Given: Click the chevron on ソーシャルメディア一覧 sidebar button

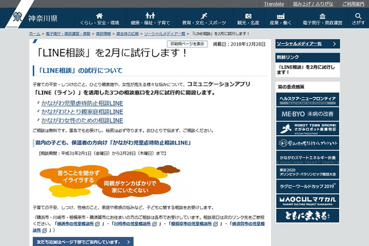Looking at the screenshot, I should (334, 44).
